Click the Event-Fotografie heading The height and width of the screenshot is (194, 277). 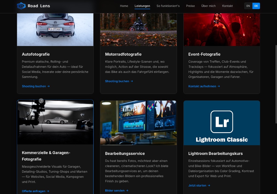pos(204,54)
